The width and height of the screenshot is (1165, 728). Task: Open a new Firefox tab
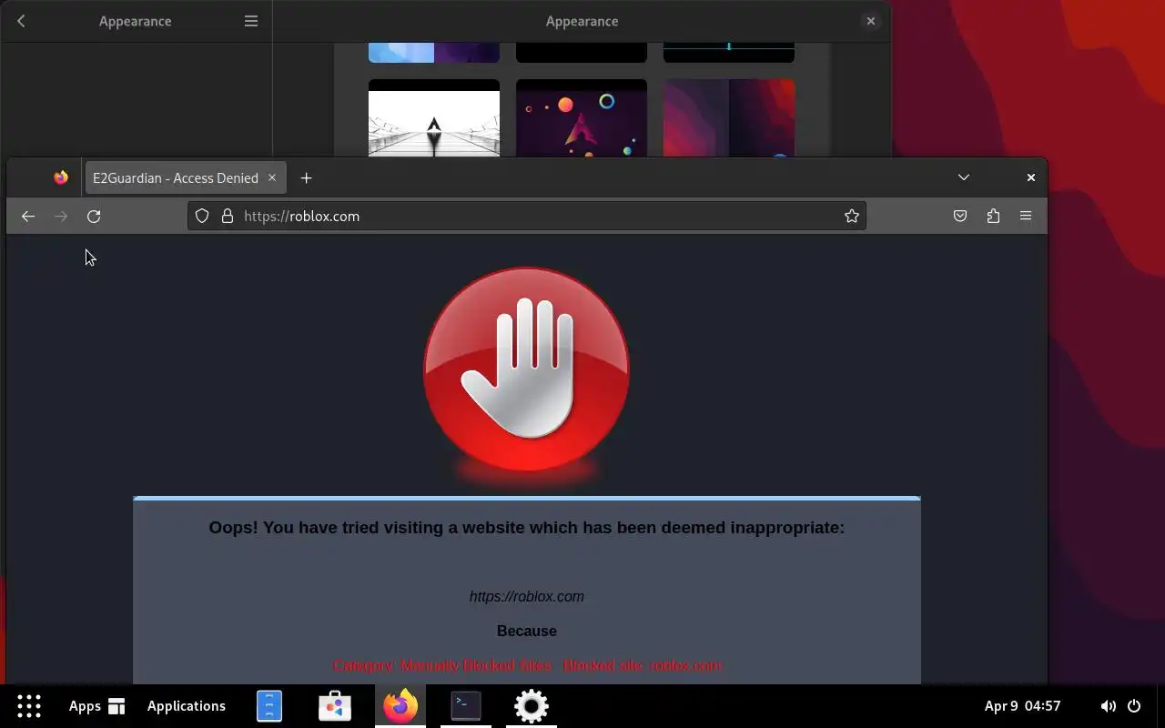click(x=307, y=177)
